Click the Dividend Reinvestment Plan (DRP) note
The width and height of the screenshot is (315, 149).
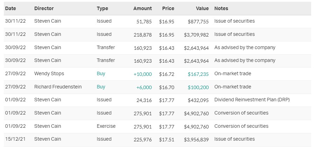(x=252, y=100)
